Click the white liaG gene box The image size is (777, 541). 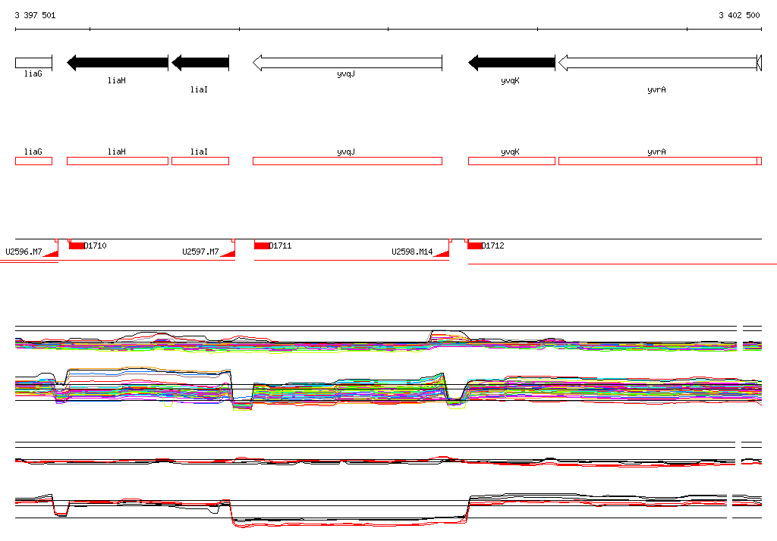tap(33, 63)
